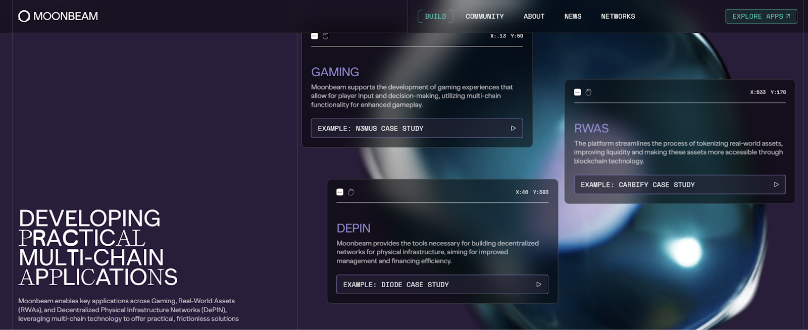Click the GAMING card heading

point(335,72)
